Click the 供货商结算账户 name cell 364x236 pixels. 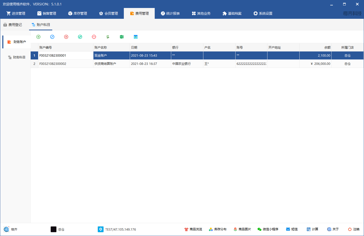(x=111, y=64)
